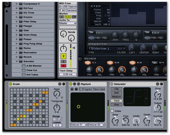
Task: Click the Insert FX CENTER knob
Action: point(144,48)
